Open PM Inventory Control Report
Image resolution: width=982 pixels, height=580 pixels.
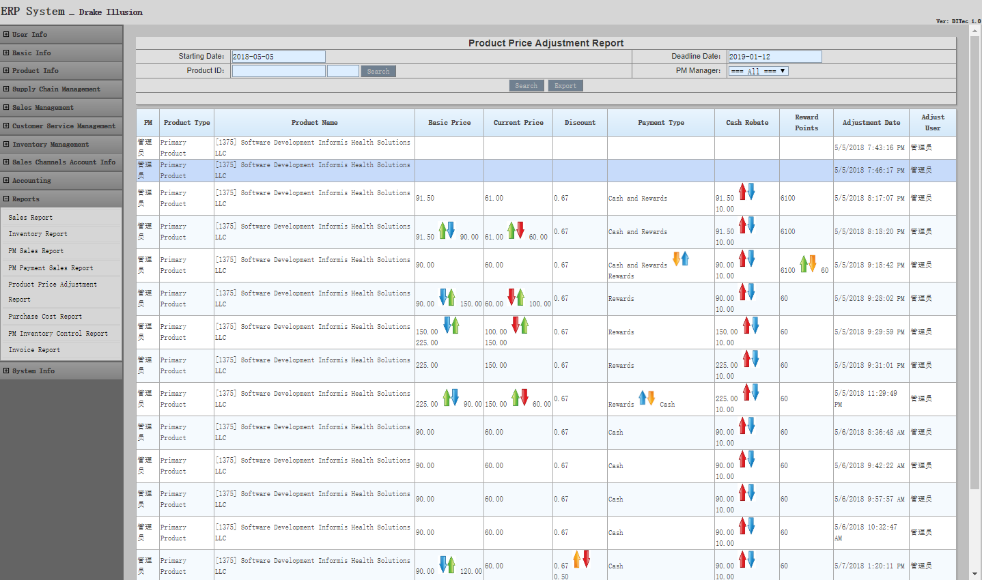[58, 333]
